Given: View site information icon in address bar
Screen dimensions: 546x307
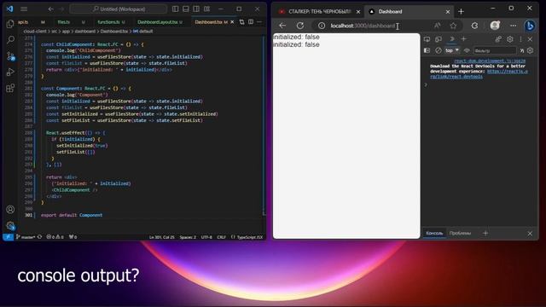Looking at the screenshot, I should 322,26.
